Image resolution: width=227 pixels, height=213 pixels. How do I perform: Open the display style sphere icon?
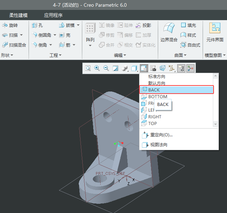(x=125, y=68)
